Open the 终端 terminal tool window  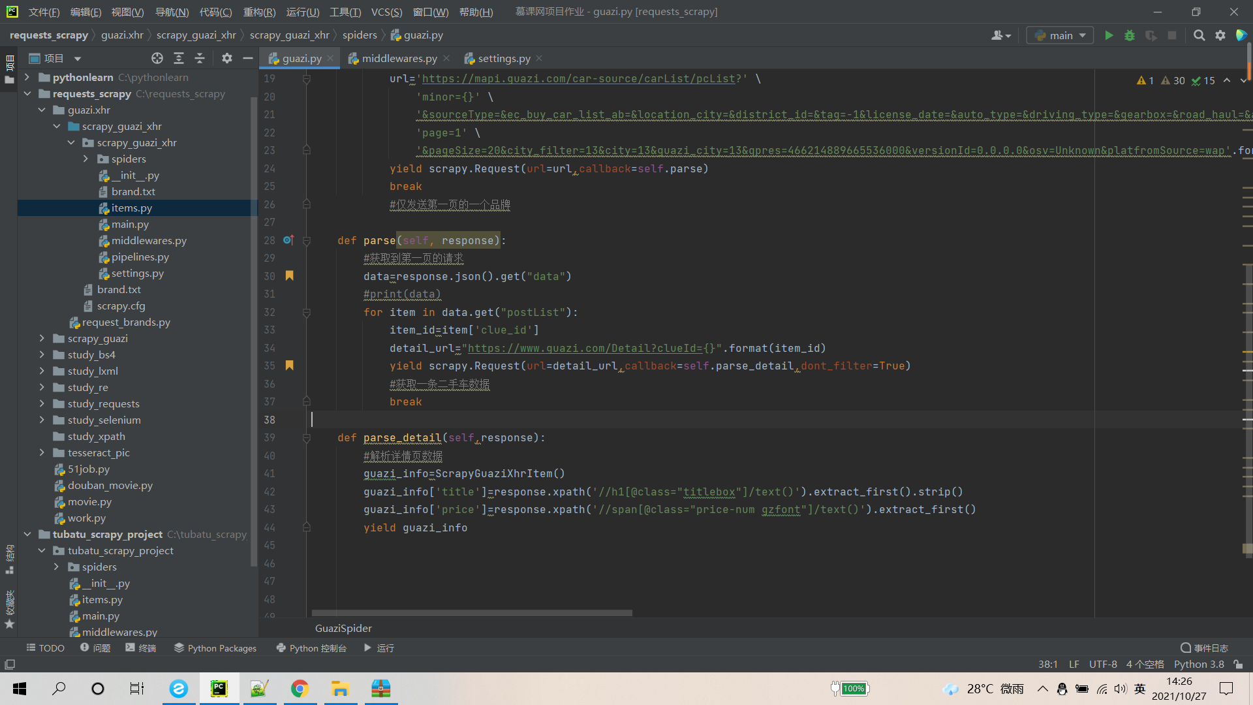(140, 648)
